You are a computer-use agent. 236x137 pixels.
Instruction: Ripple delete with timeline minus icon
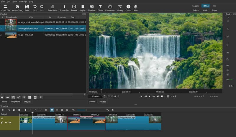30,110
